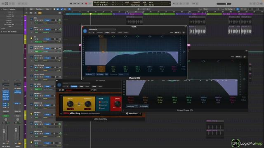Image resolution: width=264 pixels, height=148 pixels.
Task: Open Little AlterBoy preset name dropdown
Action: click(x=76, y=83)
